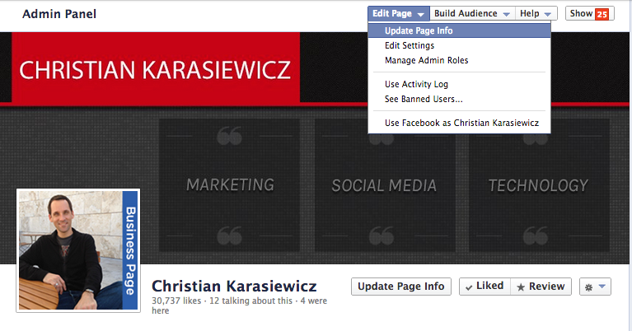The image size is (632, 331).
Task: Click the Show button with 25 badge
Action: click(x=589, y=13)
